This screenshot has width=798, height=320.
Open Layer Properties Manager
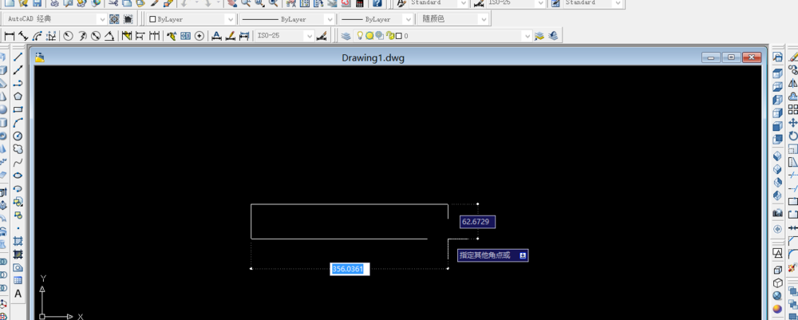pyautogui.click(x=346, y=36)
